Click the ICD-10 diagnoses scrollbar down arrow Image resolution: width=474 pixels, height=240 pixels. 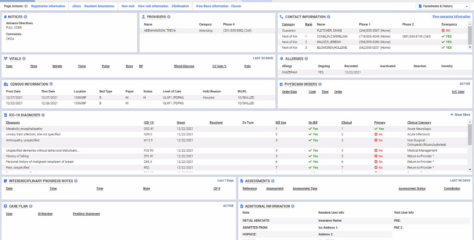(470, 169)
